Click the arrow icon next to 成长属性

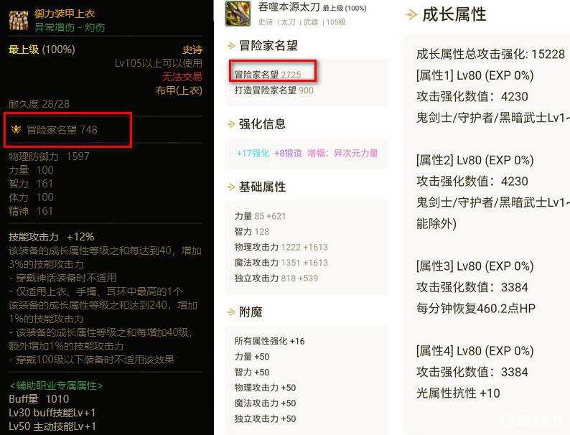click(411, 14)
